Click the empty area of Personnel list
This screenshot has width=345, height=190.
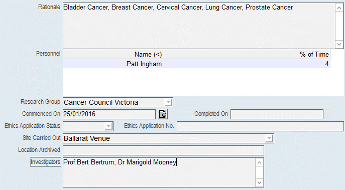[x=203, y=82]
